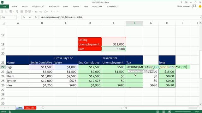Switch to the HOME ribbon tab
The image size is (202, 113).
[x=14, y=6]
